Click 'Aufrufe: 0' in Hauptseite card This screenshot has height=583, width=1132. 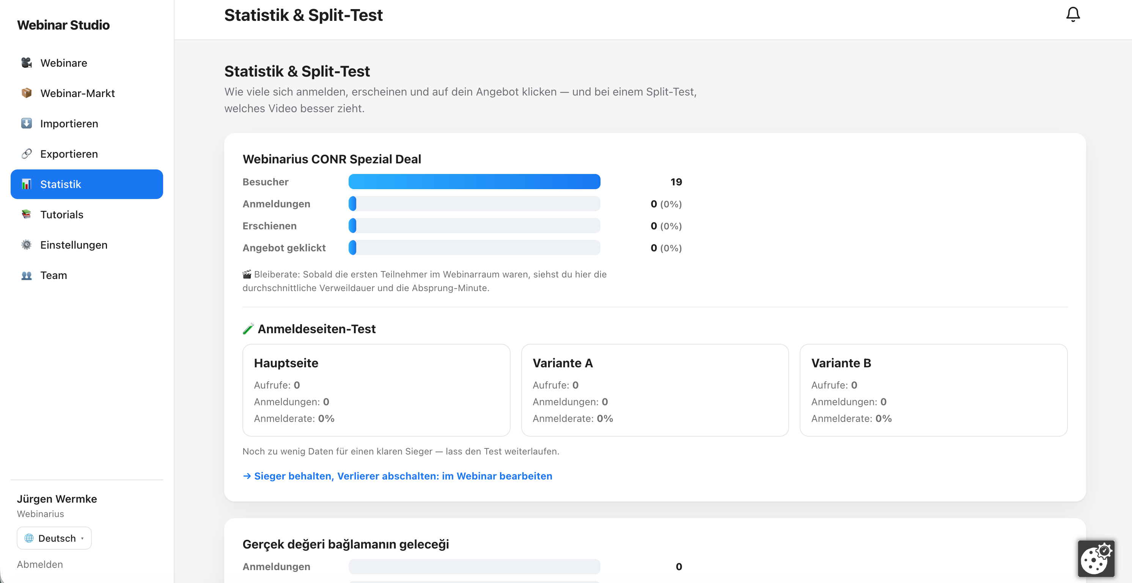[277, 385]
